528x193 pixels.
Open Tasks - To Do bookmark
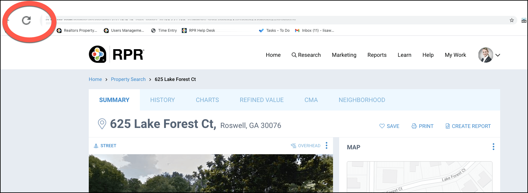click(274, 31)
